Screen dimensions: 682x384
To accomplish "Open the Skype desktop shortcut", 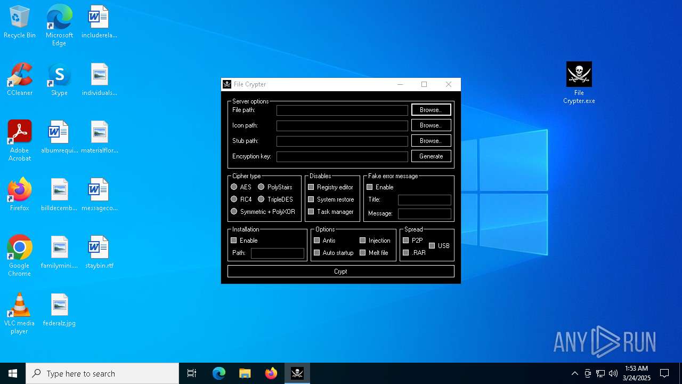I will click(x=59, y=79).
